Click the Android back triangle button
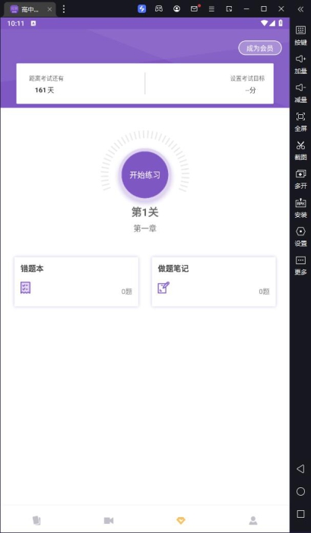 (300, 469)
